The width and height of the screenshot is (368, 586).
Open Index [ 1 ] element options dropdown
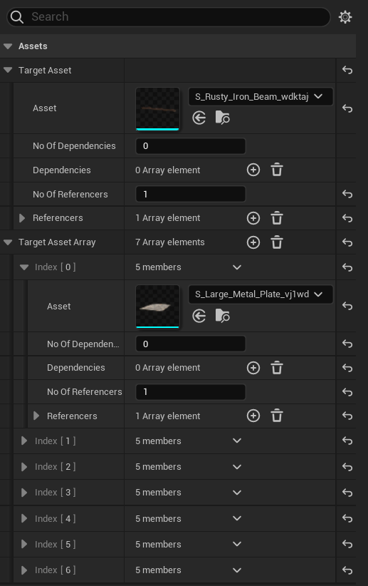[237, 441]
